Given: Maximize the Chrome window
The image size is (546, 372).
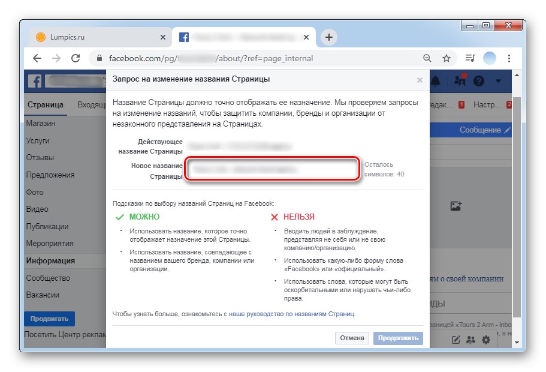Looking at the screenshot, I should pos(486,25).
